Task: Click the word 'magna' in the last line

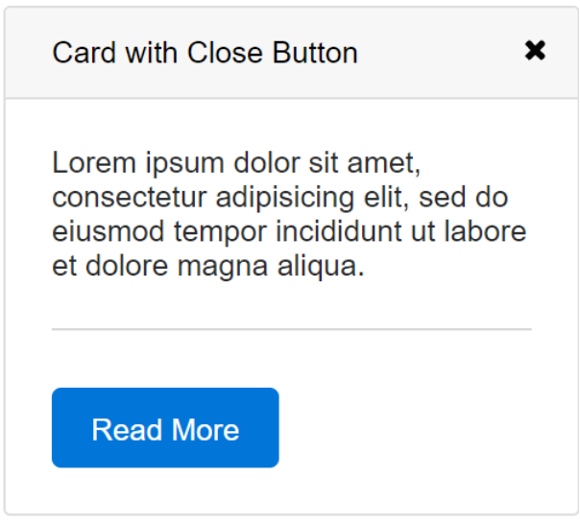Action: pyautogui.click(x=223, y=267)
